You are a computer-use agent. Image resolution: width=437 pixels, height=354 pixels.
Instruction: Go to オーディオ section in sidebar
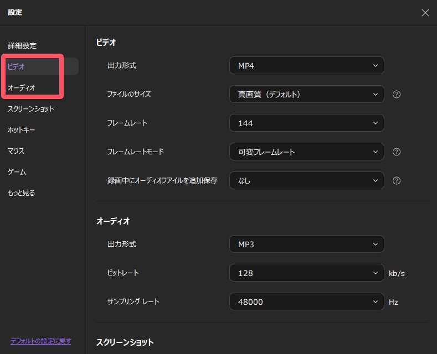click(22, 88)
